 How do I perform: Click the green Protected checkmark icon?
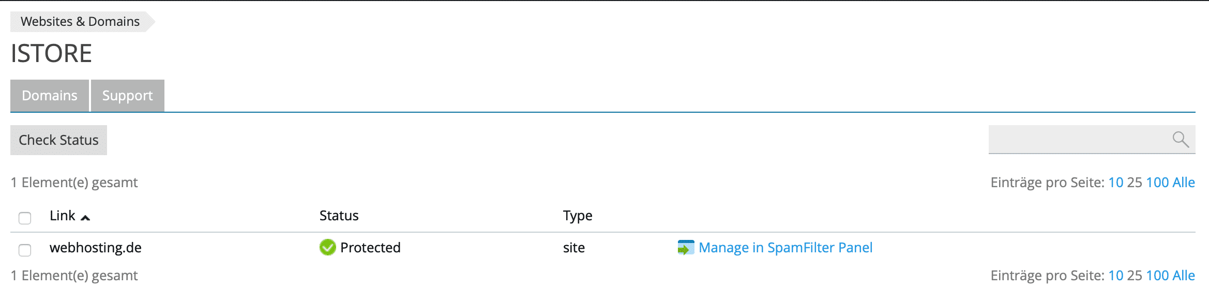pyautogui.click(x=327, y=248)
